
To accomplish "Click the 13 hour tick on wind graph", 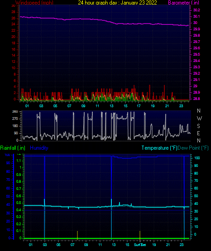I will coord(111,106).
